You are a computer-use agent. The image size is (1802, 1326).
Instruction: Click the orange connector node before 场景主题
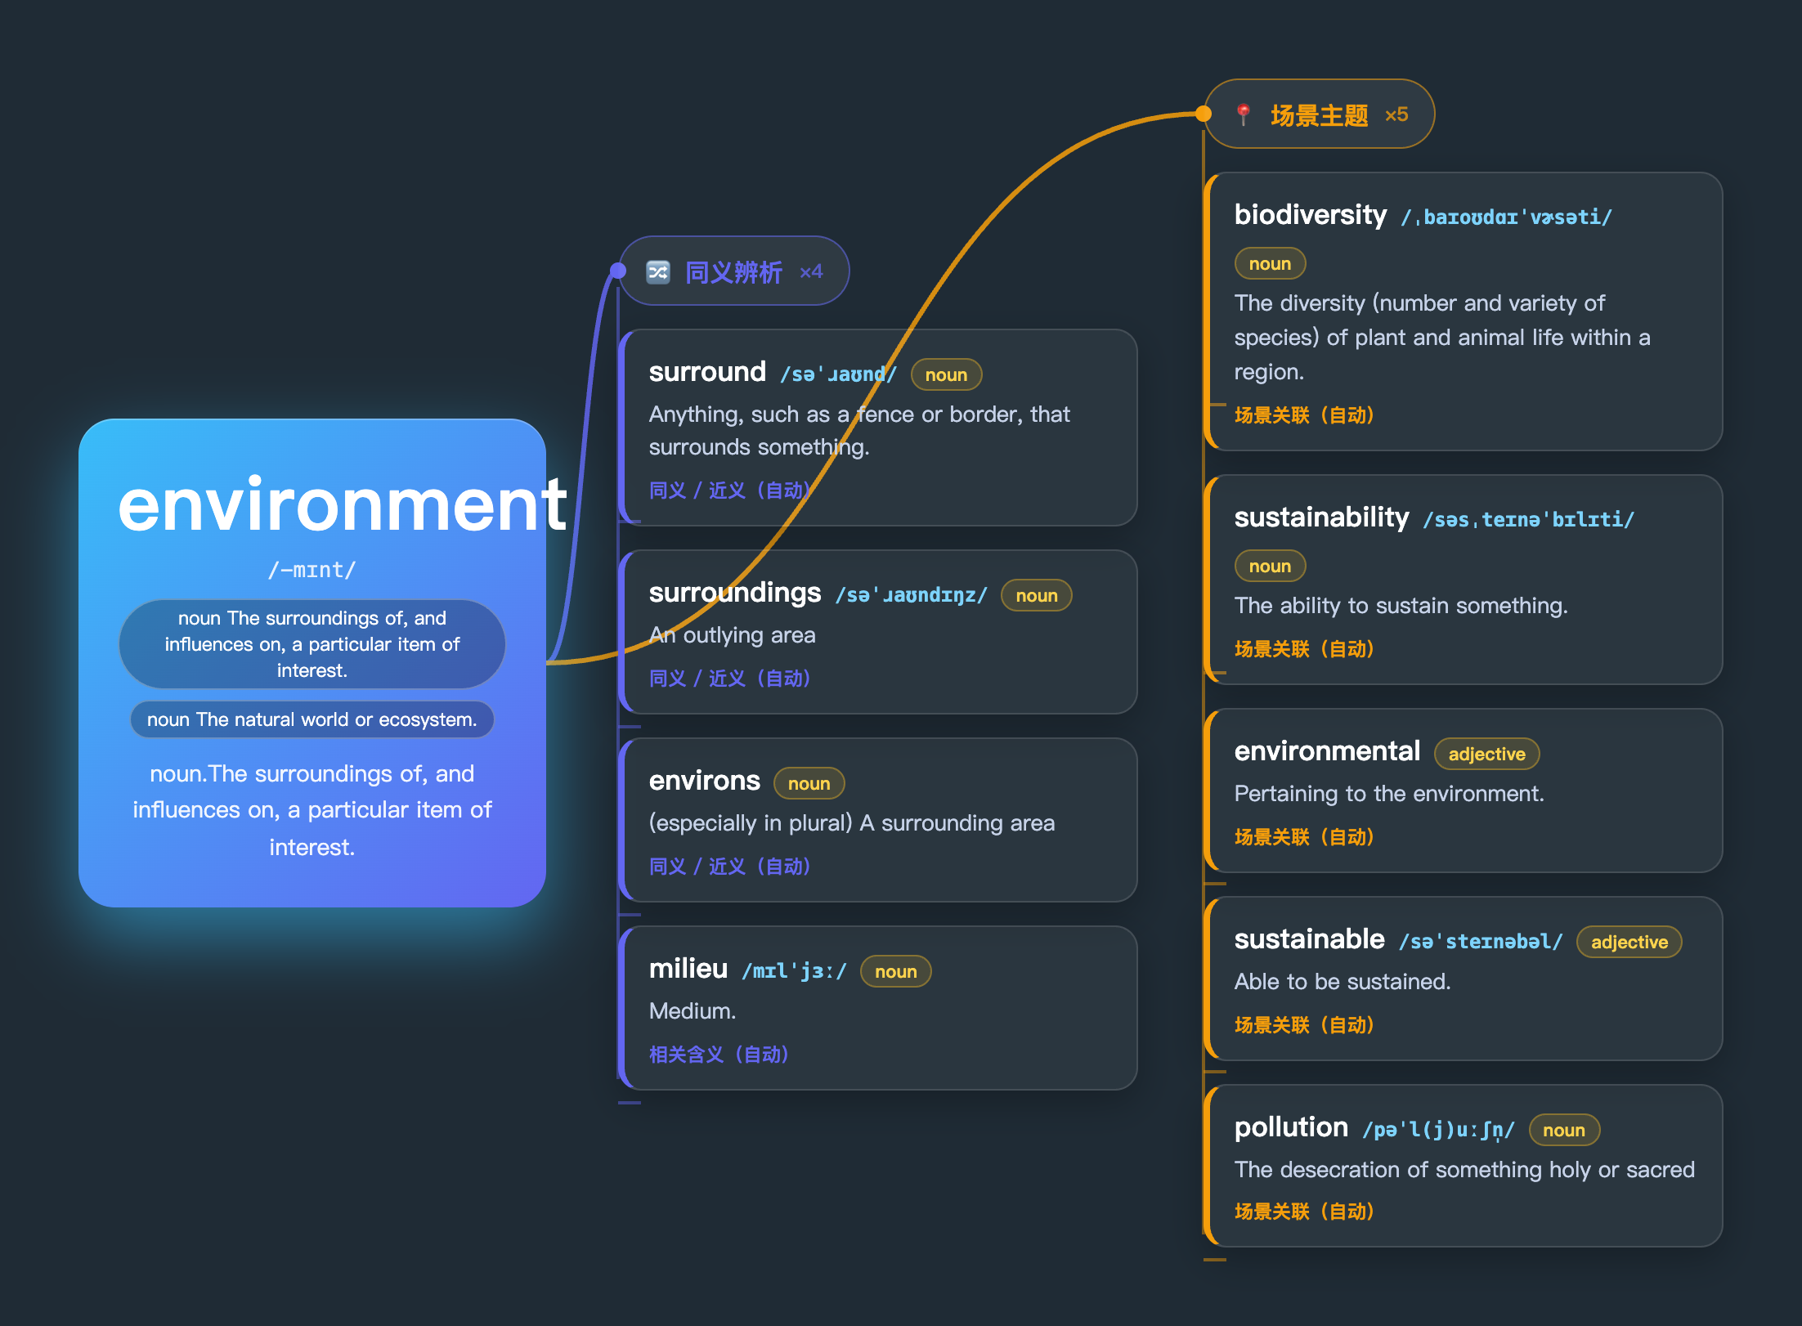click(x=1204, y=114)
